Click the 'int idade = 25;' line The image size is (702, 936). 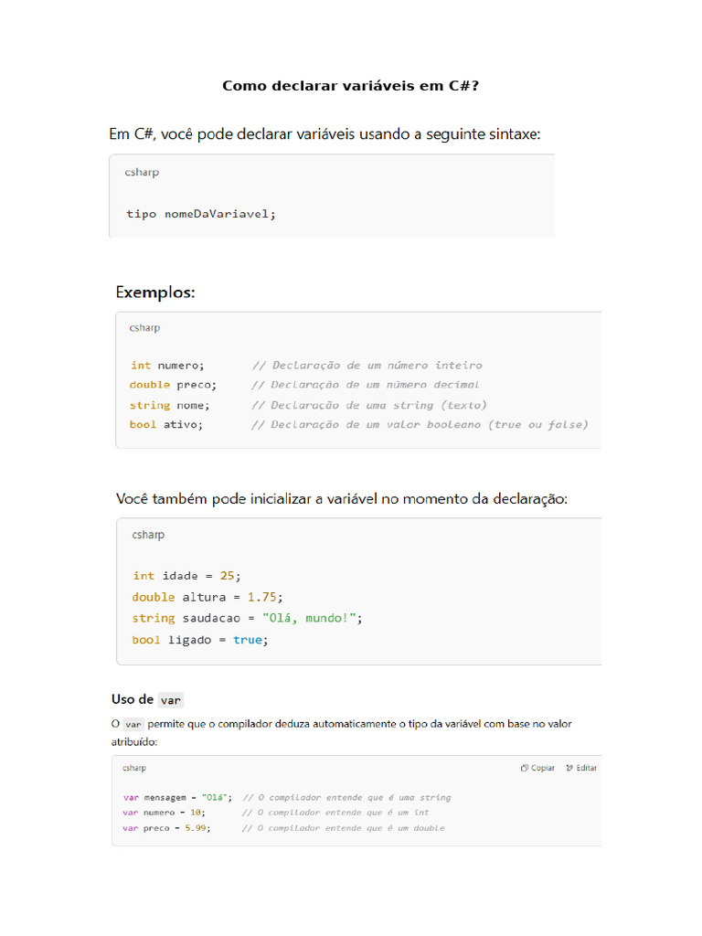[187, 575]
